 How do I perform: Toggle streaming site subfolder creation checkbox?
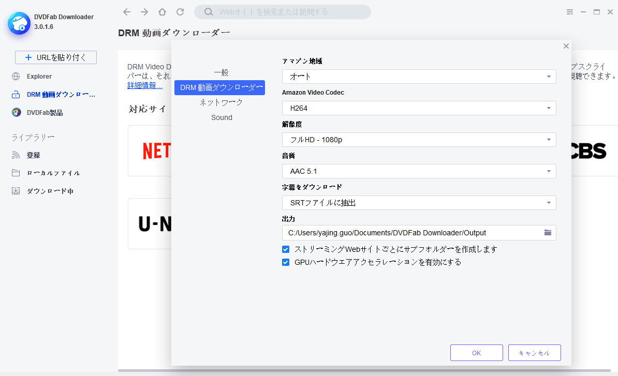coord(286,249)
